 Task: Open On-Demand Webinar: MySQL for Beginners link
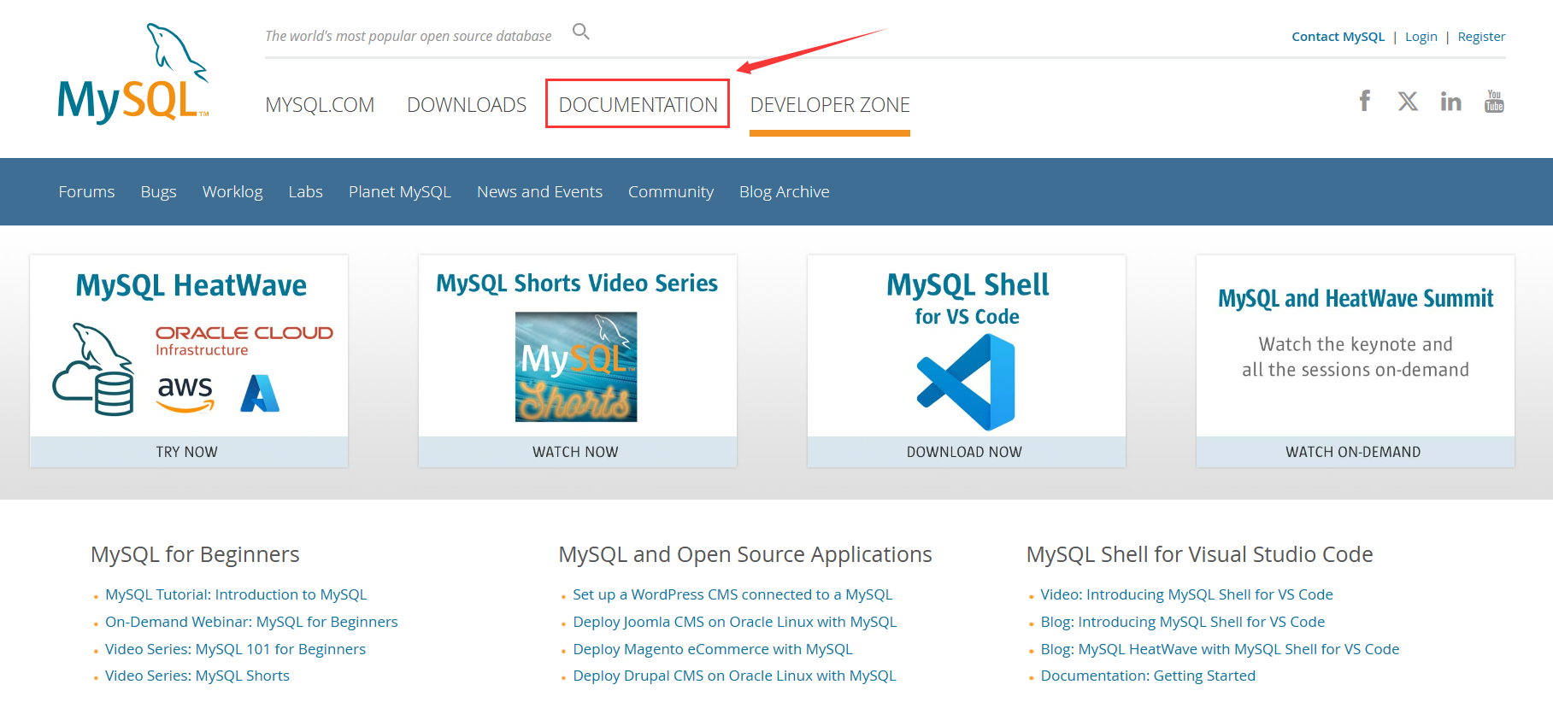[251, 622]
